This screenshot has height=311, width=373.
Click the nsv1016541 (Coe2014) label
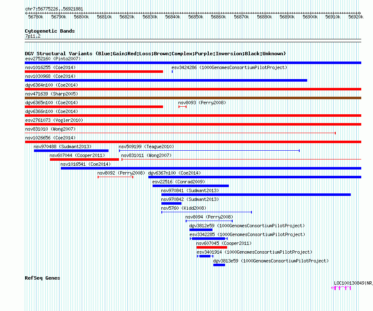[x=85, y=164]
